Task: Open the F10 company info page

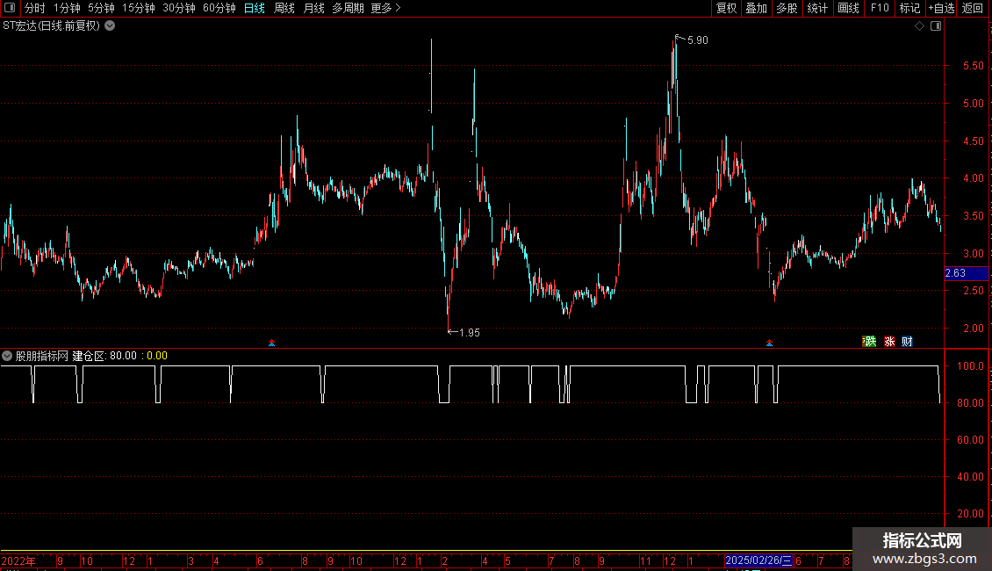Action: pyautogui.click(x=880, y=8)
